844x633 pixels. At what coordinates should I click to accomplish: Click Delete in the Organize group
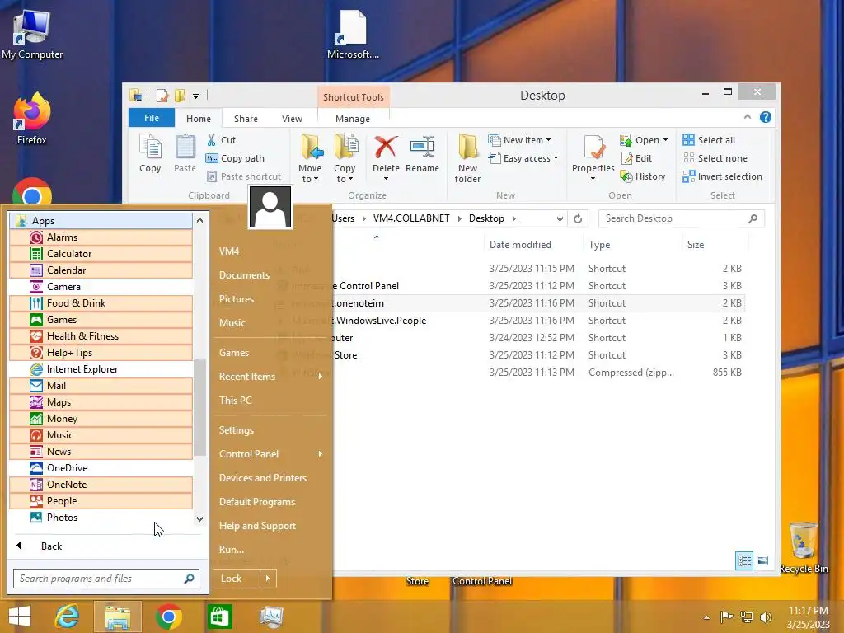point(386,157)
